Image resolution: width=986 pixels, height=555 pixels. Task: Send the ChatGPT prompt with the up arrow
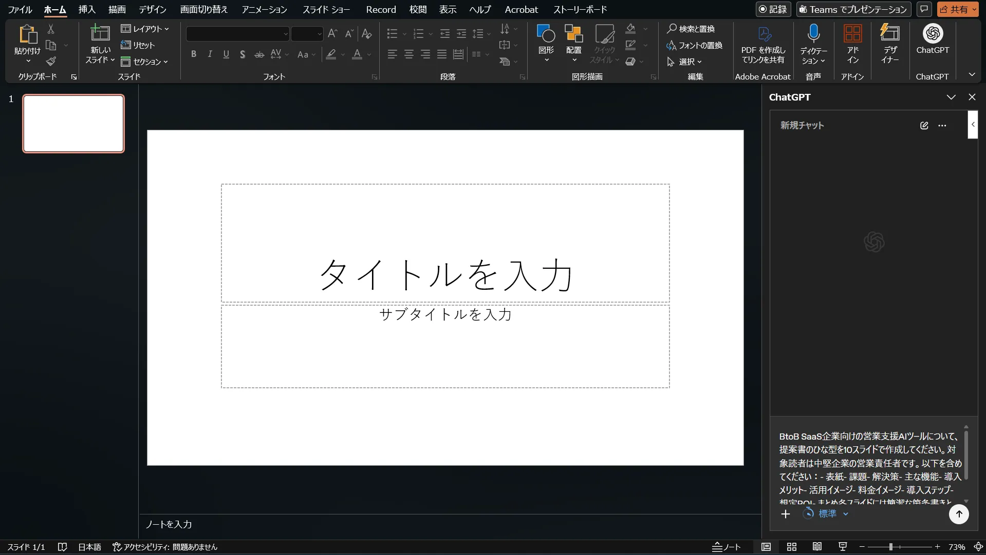pos(959,514)
